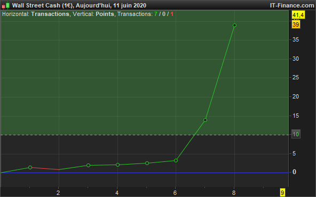Viewport: 316px width, 197px height.
Task: Click the 0 vertical axis label
Action: 294,172
